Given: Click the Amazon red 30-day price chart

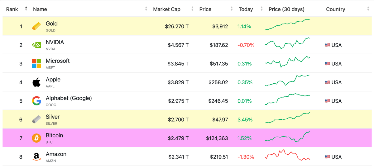Looking at the screenshot, I should 287,155.
